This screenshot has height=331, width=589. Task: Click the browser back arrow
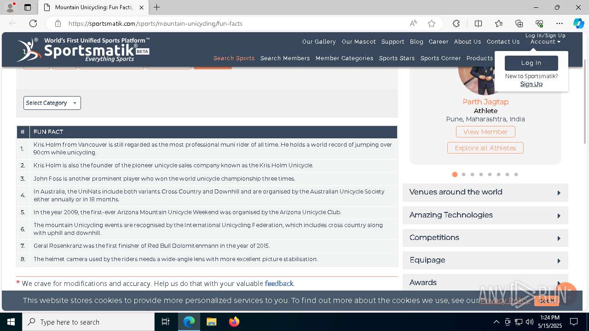pos(13,23)
